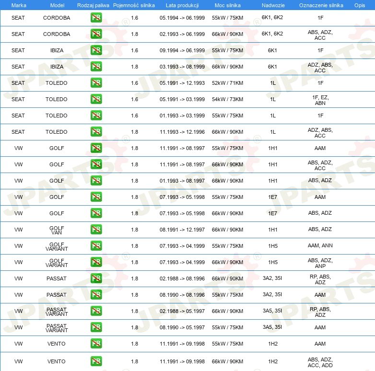Viewport: 375px width, 371px height.
Task: Select Lata produkcji header
Action: [182, 5]
